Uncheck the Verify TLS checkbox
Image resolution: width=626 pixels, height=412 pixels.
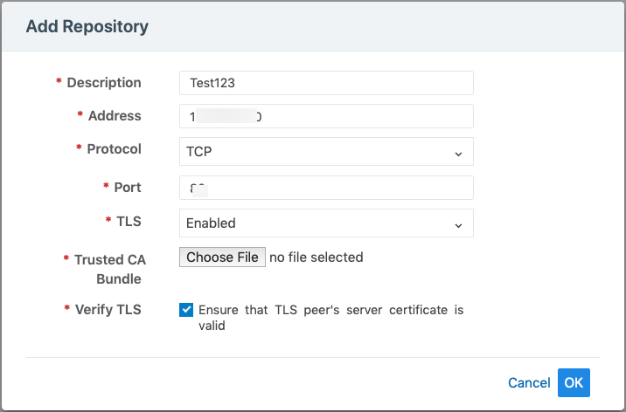coord(186,310)
